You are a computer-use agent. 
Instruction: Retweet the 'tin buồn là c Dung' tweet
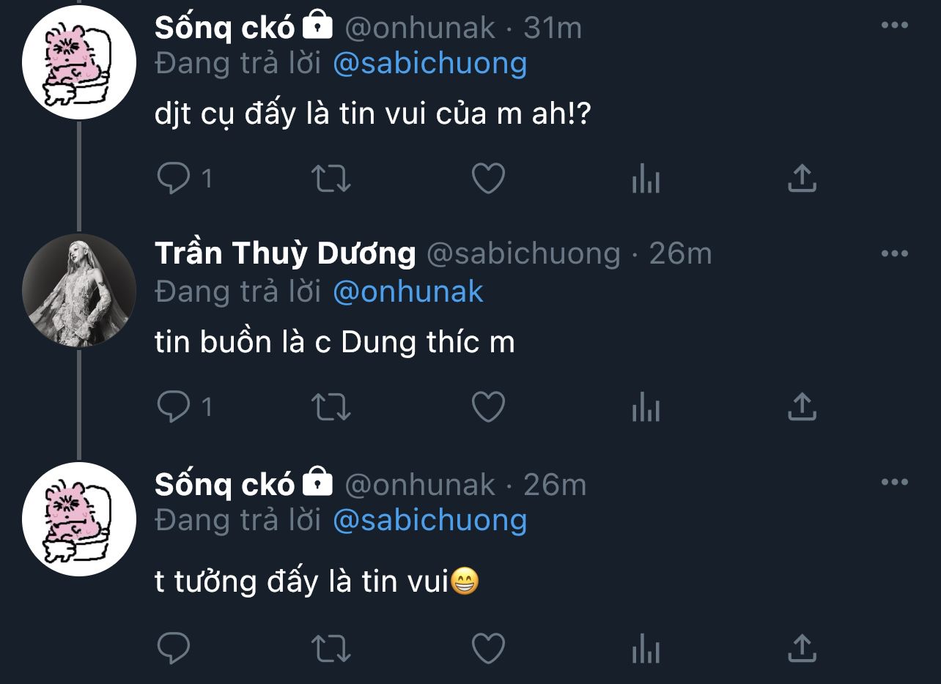point(331,407)
